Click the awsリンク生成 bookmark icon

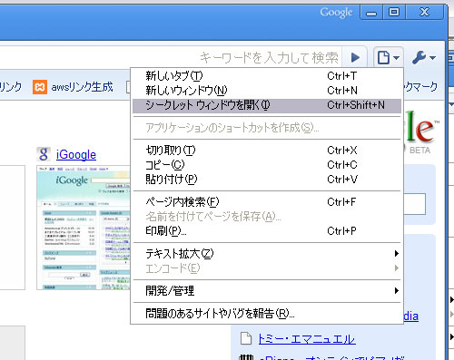(x=40, y=87)
